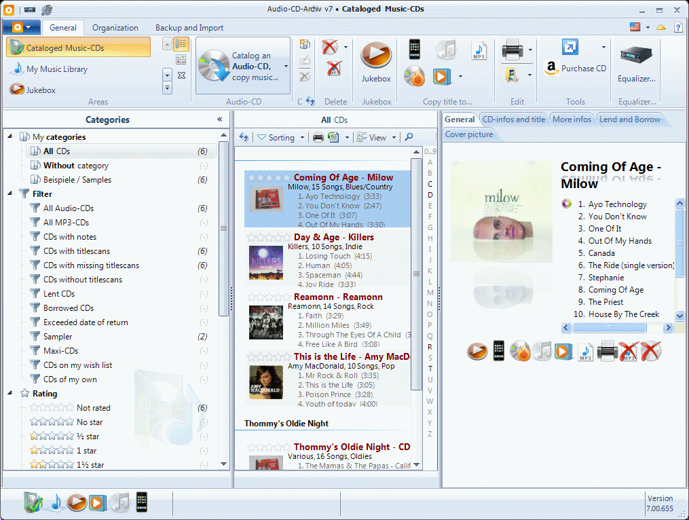Select the No star rating filter
Screen dimensions: 689x520
tap(66, 422)
